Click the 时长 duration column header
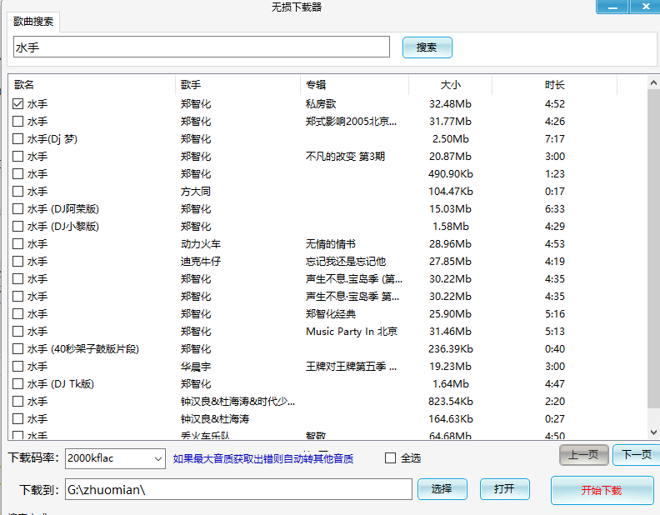Image resolution: width=660 pixels, height=515 pixels. [x=554, y=85]
